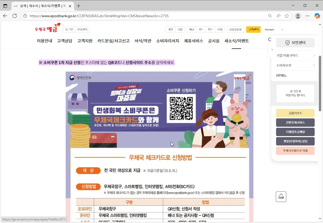Open 제휴서비스 main menu
Image resolution: width=323 pixels, height=223 pixels.
pos(194,41)
